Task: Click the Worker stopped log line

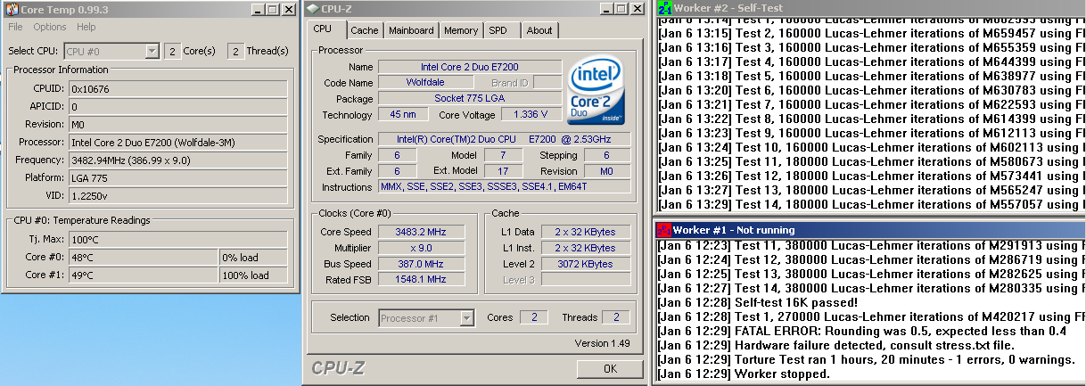Action: click(745, 374)
